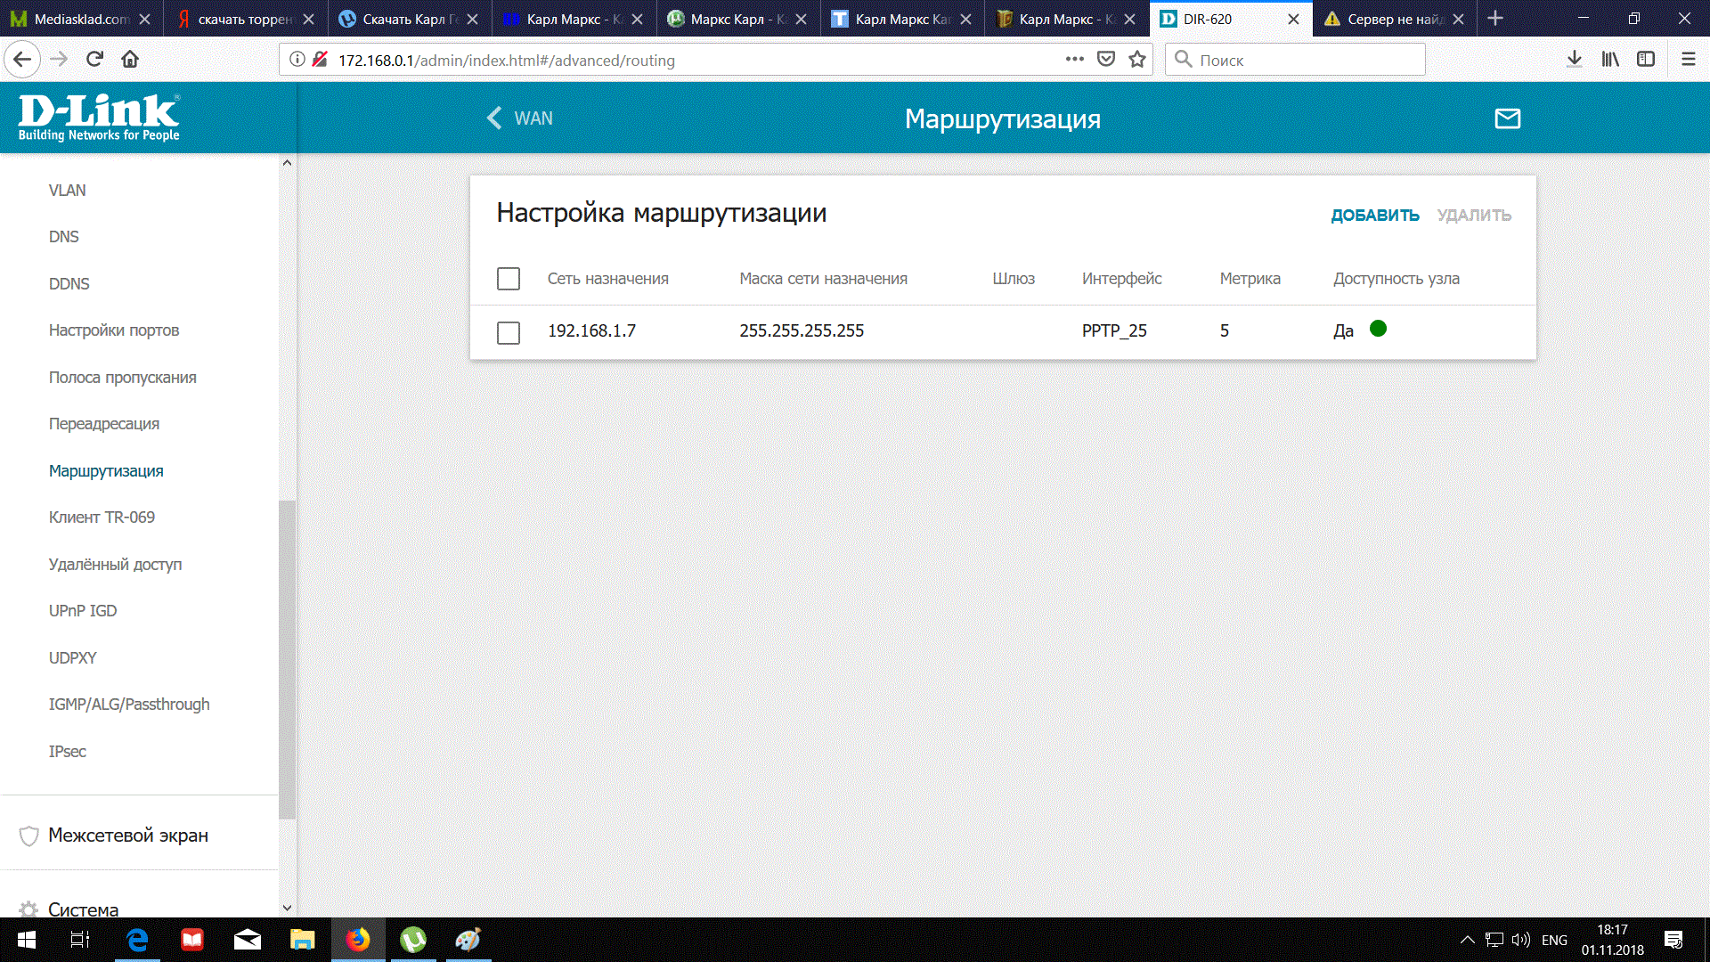Click the УДАЛИТЬ button

point(1474,216)
